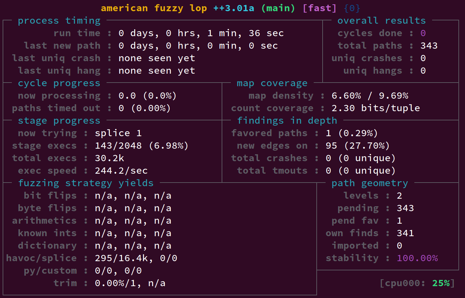Select 'none seen yet' next to last uniq hang
This screenshot has height=298, width=465.
pos(157,71)
